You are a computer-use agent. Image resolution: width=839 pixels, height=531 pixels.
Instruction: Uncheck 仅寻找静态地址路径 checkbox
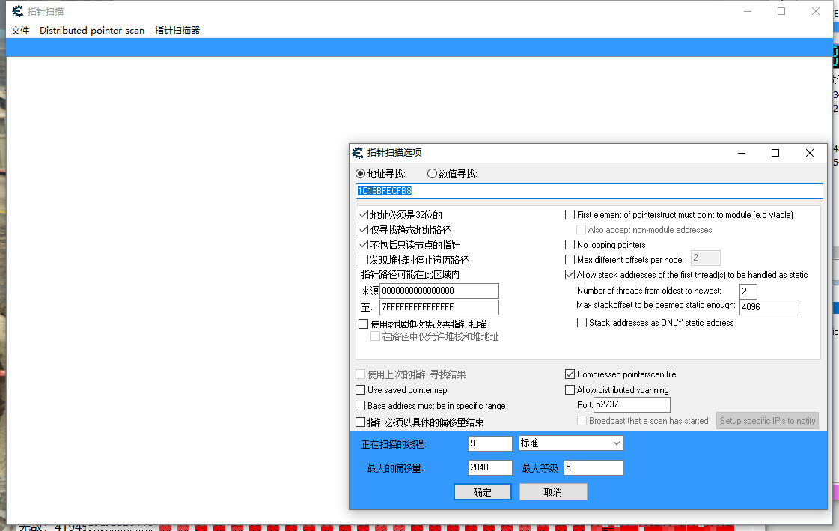tap(363, 230)
